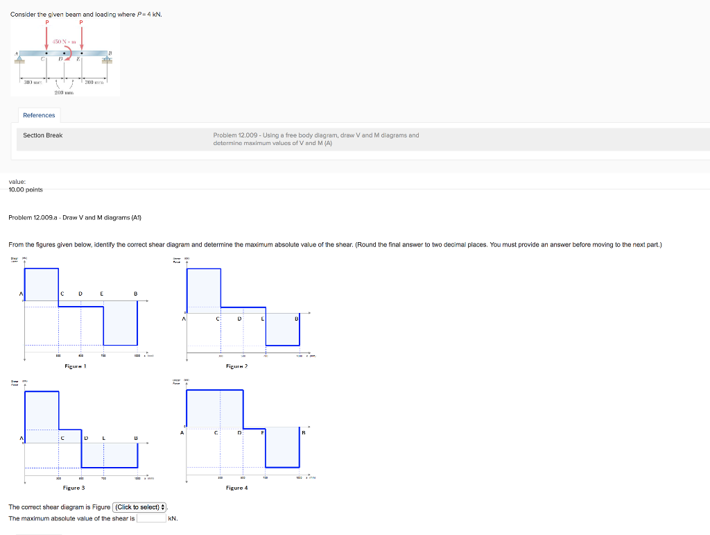Screen dimensions: 710x535
Task: Select the Figure 2 shear diagram
Action: [x=244, y=309]
